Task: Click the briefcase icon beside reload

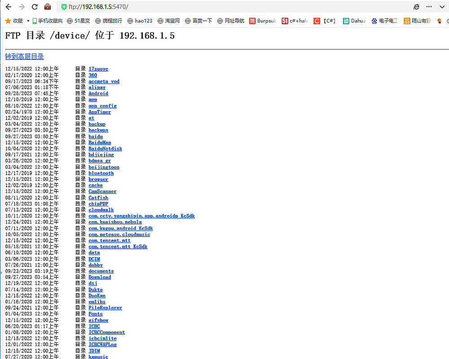Action: (x=48, y=7)
